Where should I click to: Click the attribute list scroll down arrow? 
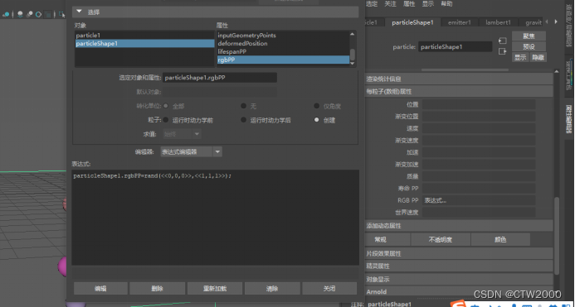tap(353, 64)
